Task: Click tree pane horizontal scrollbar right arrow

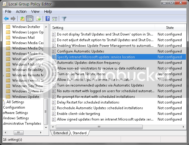Action: (x=41, y=132)
